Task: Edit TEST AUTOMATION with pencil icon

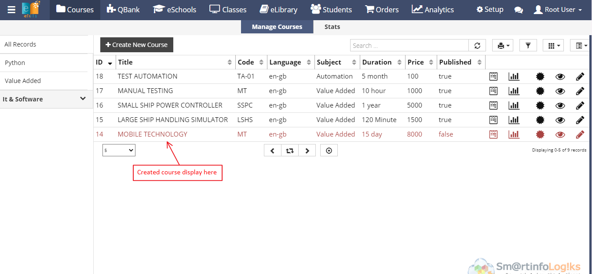Action: click(x=580, y=76)
